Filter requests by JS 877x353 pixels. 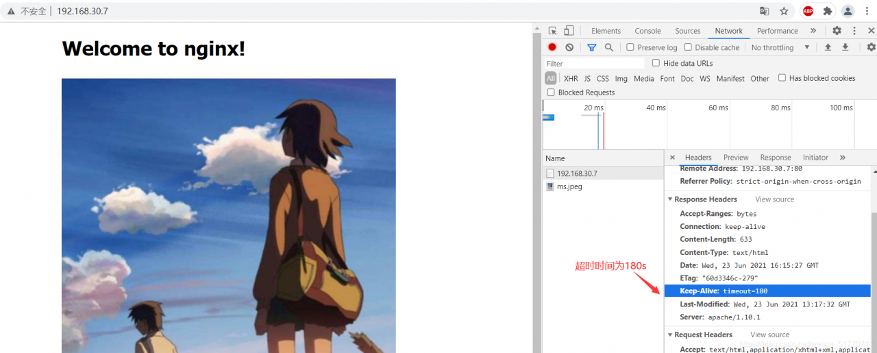pos(587,79)
